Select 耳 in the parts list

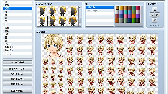pyautogui.click(x=17, y=12)
